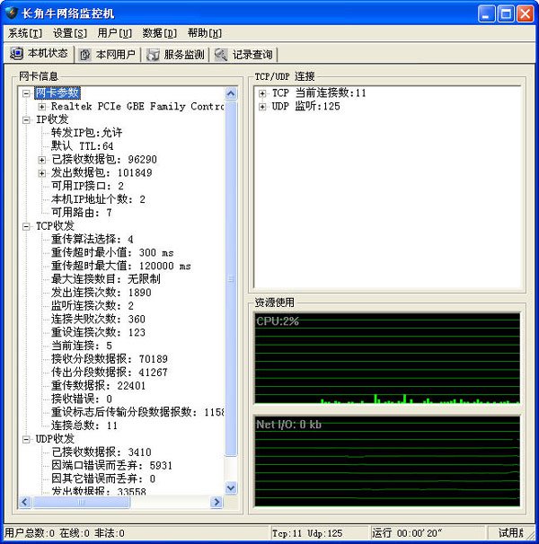539x544 pixels.
Task: Select 可用路由: 7 row
Action: coord(81,213)
